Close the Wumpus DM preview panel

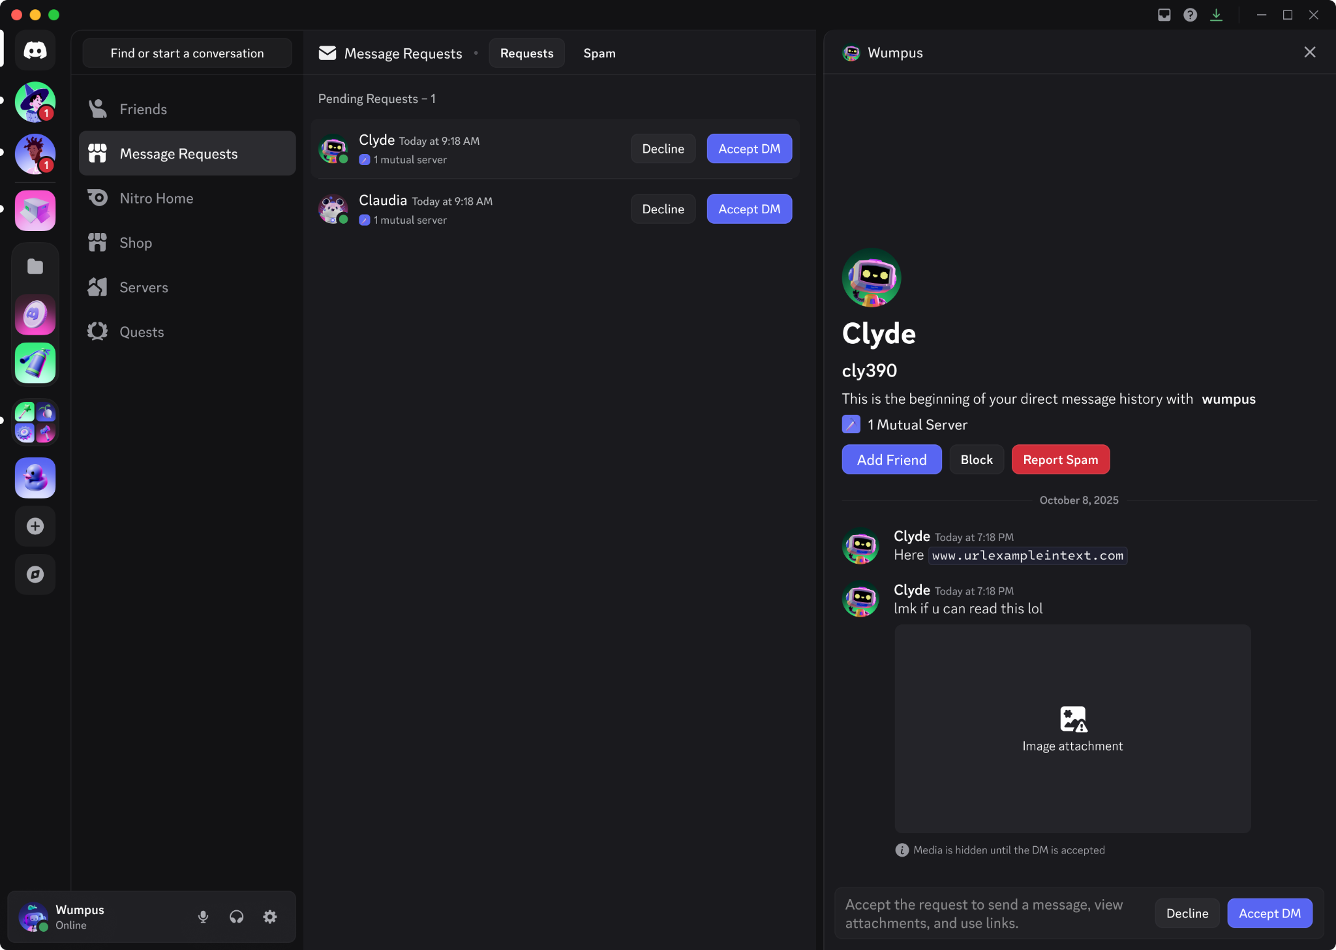[x=1310, y=52]
